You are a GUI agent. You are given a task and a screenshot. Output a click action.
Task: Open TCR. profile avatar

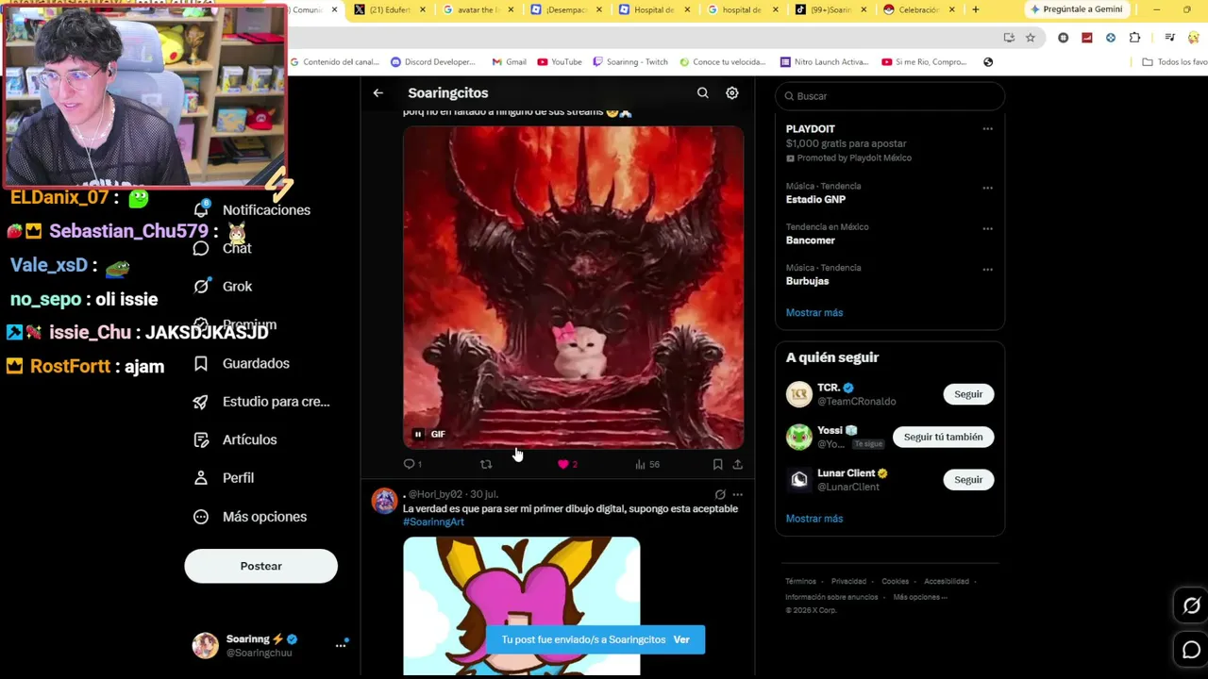pyautogui.click(x=798, y=394)
